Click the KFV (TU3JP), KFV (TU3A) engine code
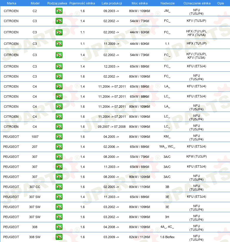 click(x=196, y=56)
